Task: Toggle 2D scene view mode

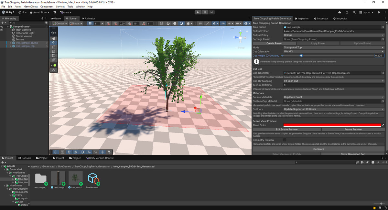Action: coord(200,24)
